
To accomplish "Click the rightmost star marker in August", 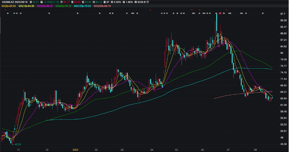I will click(x=263, y=14).
